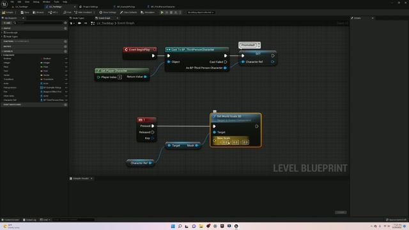Click the Cast Failed exec pin
409x230 pixels.
coord(226,62)
